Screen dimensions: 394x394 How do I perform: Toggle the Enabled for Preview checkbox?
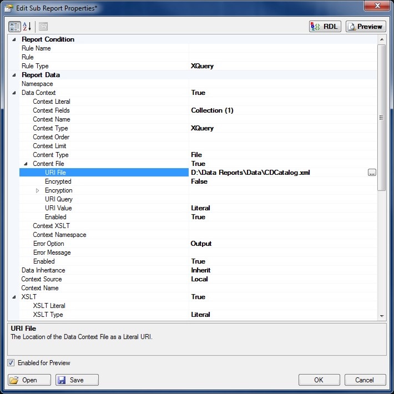pos(12,363)
